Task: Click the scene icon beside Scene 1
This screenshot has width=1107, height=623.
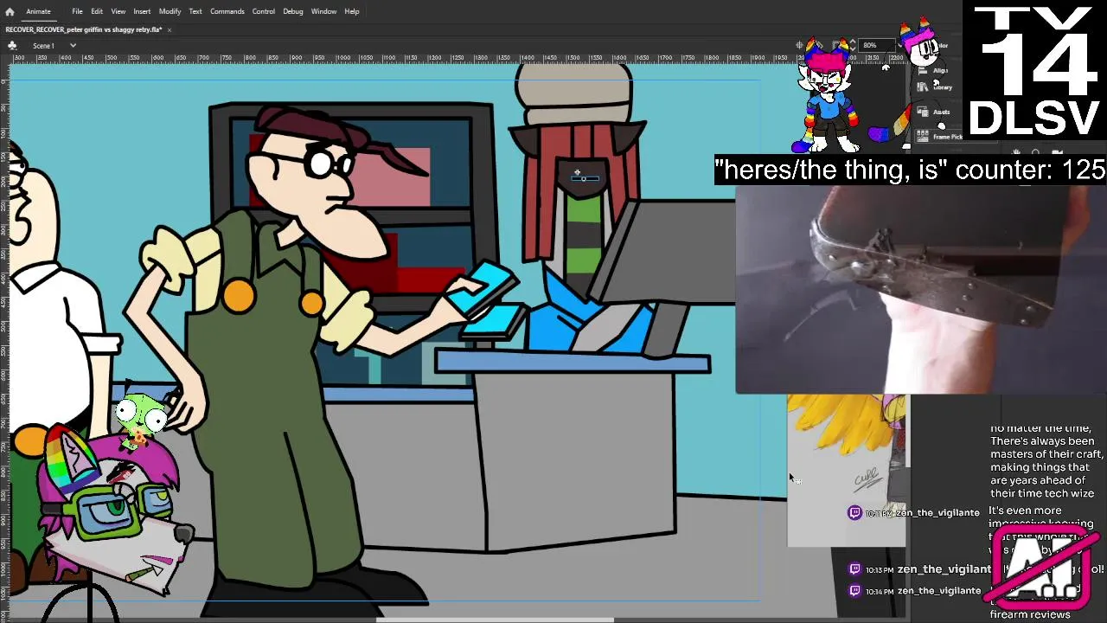Action: (x=11, y=45)
